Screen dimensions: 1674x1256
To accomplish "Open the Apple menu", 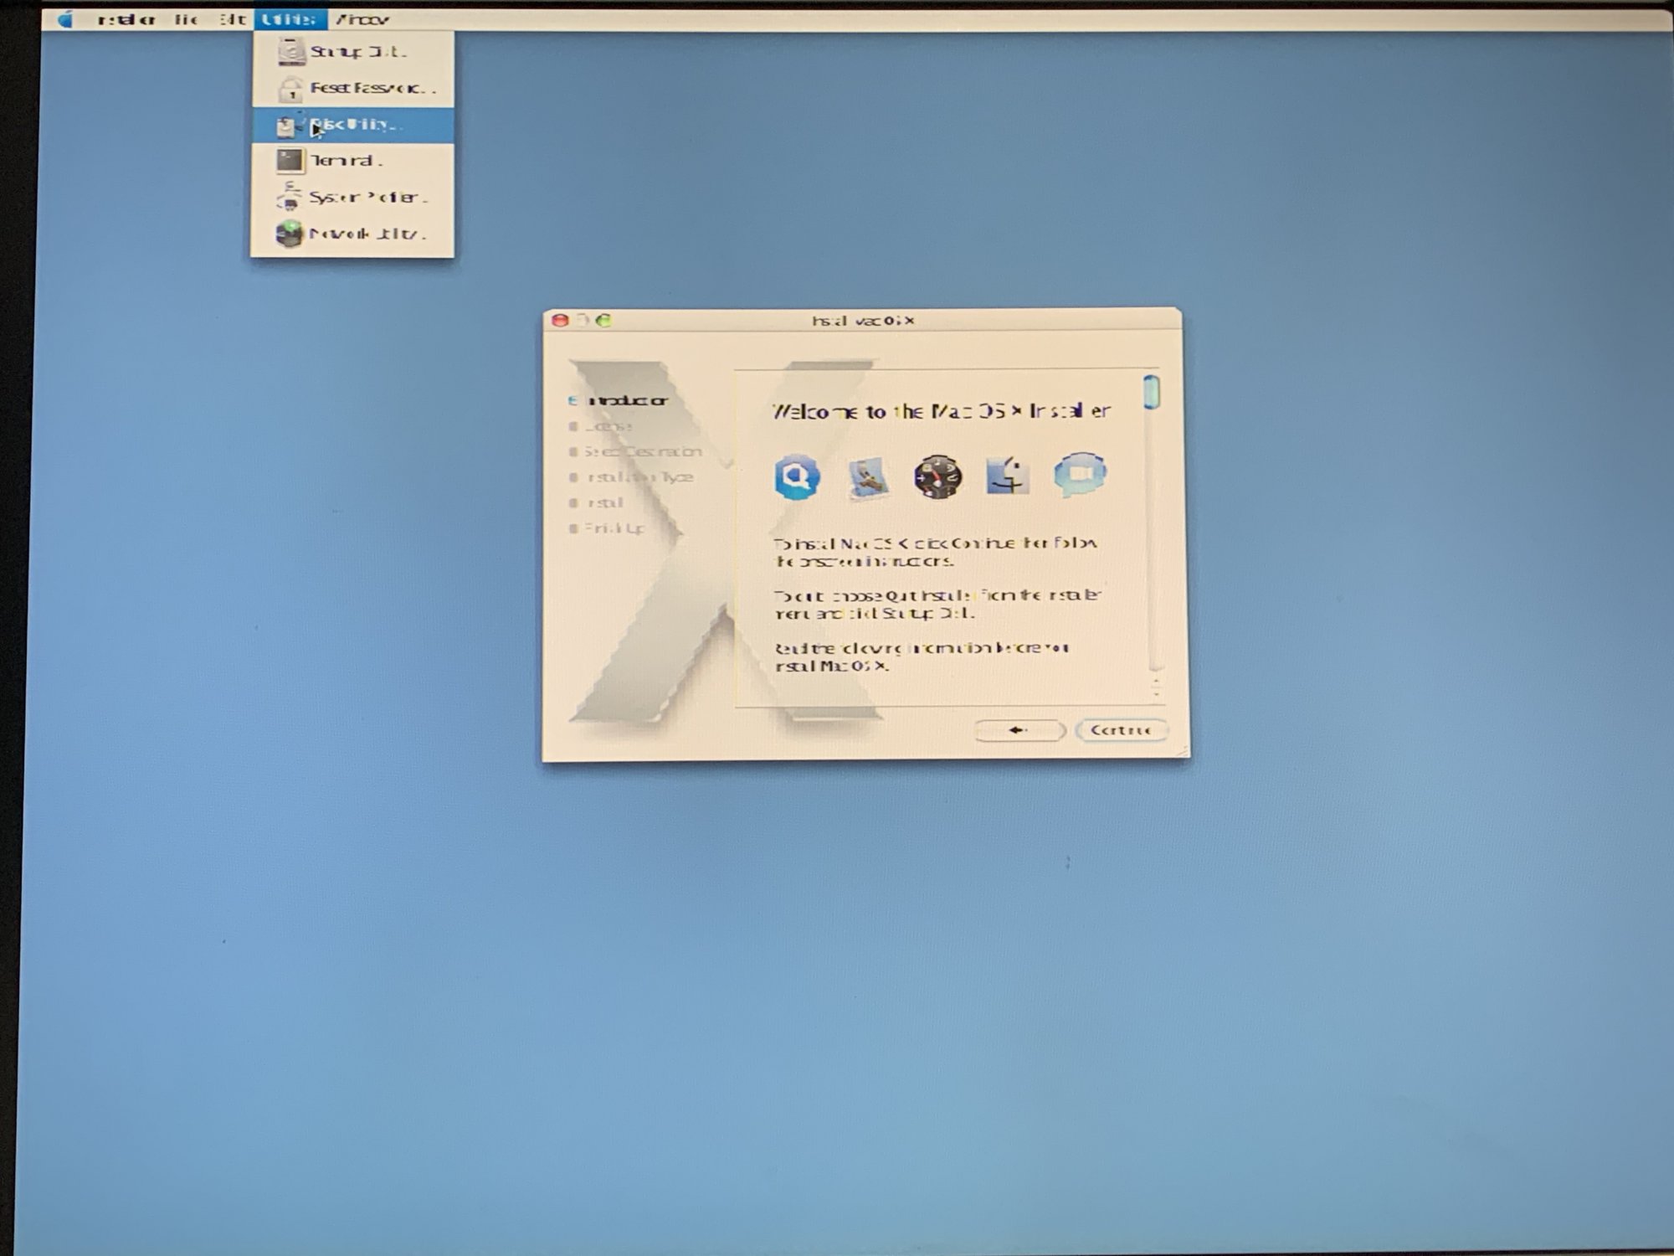I will point(65,18).
